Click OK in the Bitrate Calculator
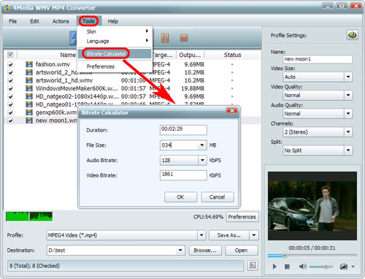 pyautogui.click(x=180, y=196)
